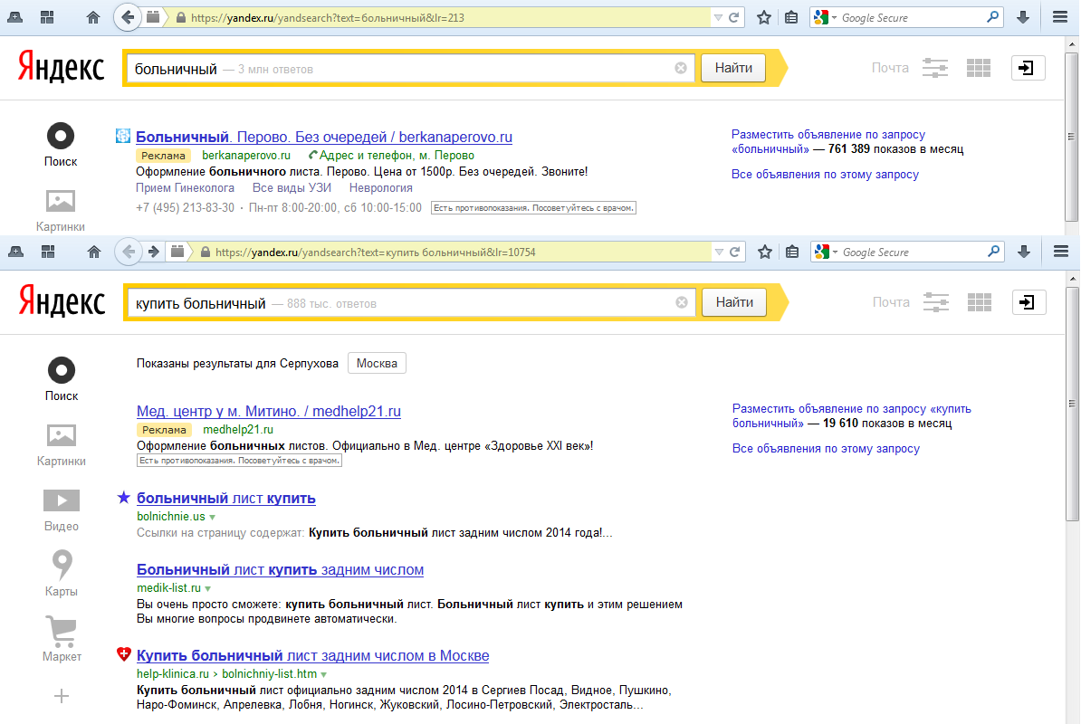Open 'Мед. центр у м. Митино' ad link
The image size is (1081, 724).
pos(268,411)
